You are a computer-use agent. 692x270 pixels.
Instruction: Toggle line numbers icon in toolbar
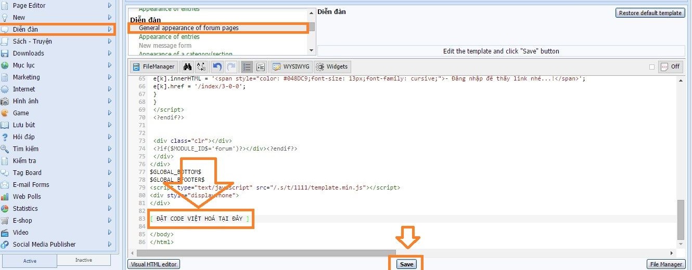[x=247, y=67]
